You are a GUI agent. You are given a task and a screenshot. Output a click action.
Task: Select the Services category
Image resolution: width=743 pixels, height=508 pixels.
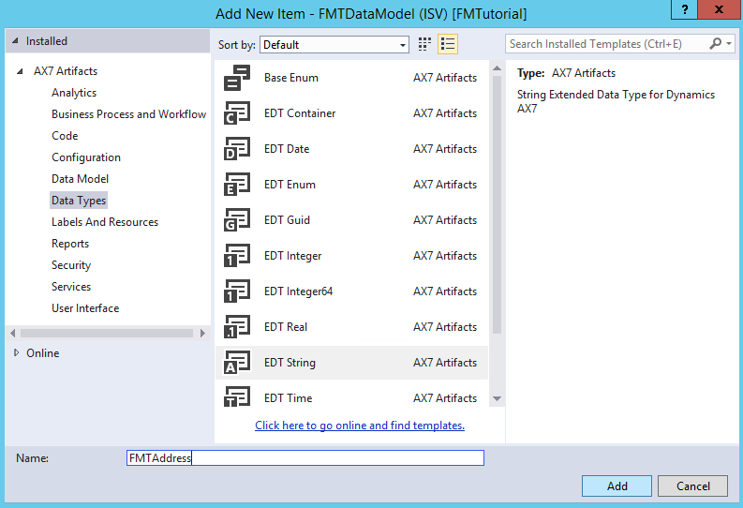[x=71, y=287]
